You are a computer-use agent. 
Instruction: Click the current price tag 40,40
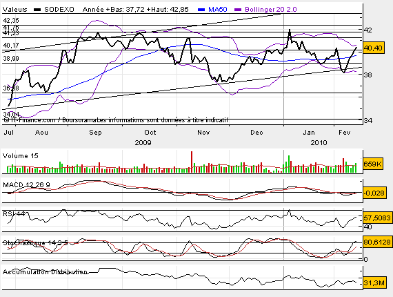pyautogui.click(x=373, y=48)
